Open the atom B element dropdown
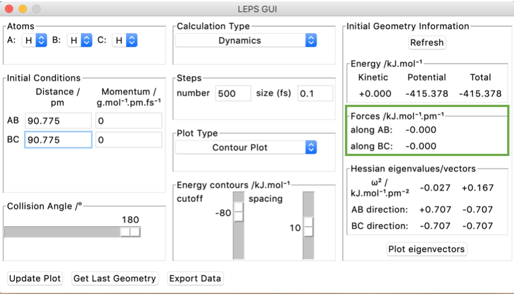Screen dimensions: 514x295 click(79, 40)
